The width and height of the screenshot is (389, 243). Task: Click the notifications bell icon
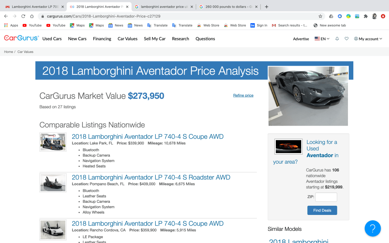[337, 39]
